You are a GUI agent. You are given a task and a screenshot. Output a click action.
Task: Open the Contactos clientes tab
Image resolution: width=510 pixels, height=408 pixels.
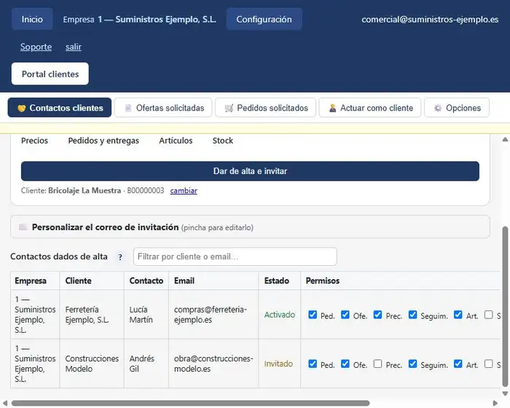(x=60, y=108)
